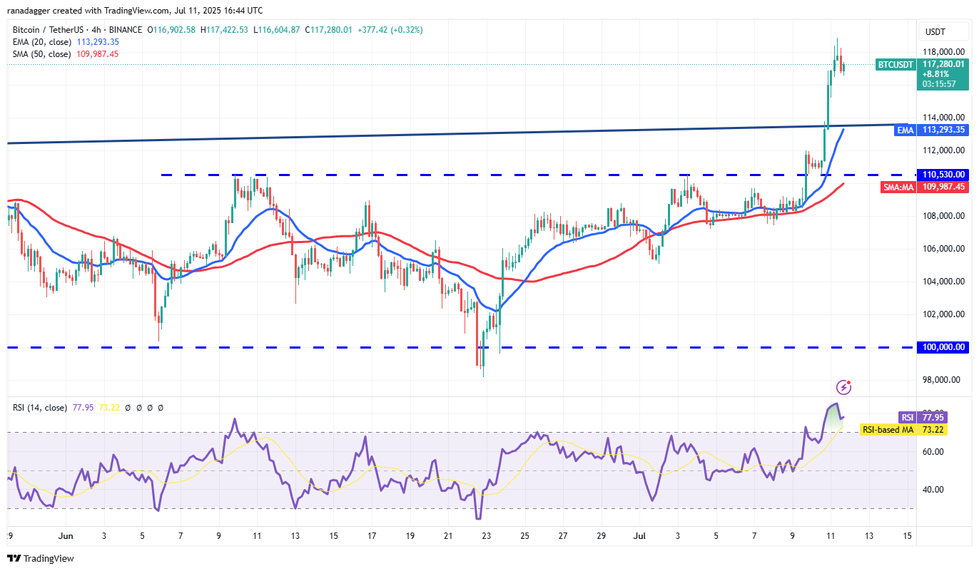Click the TradingView logo at bottom left

[x=41, y=558]
